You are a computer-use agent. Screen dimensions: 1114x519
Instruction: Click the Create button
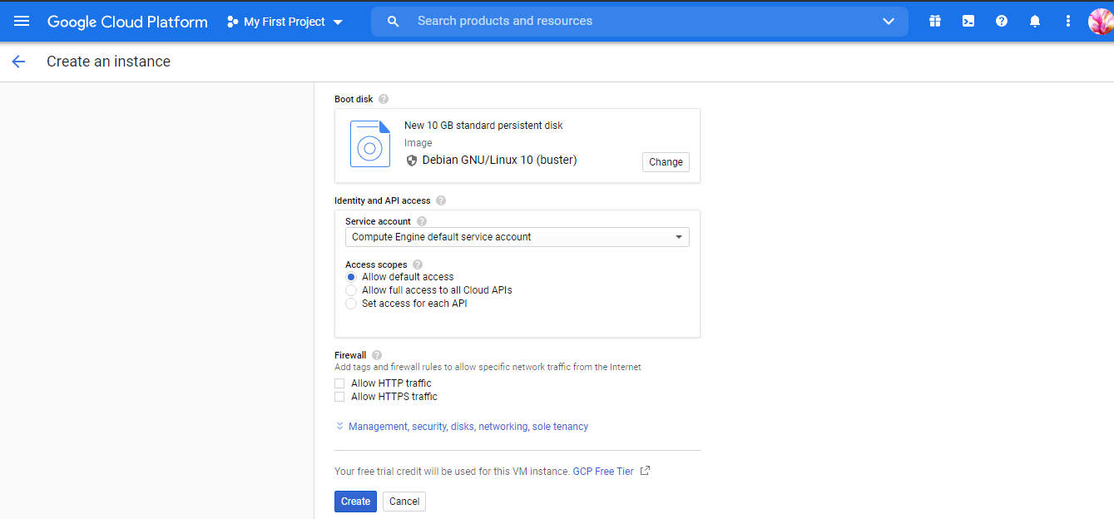355,502
